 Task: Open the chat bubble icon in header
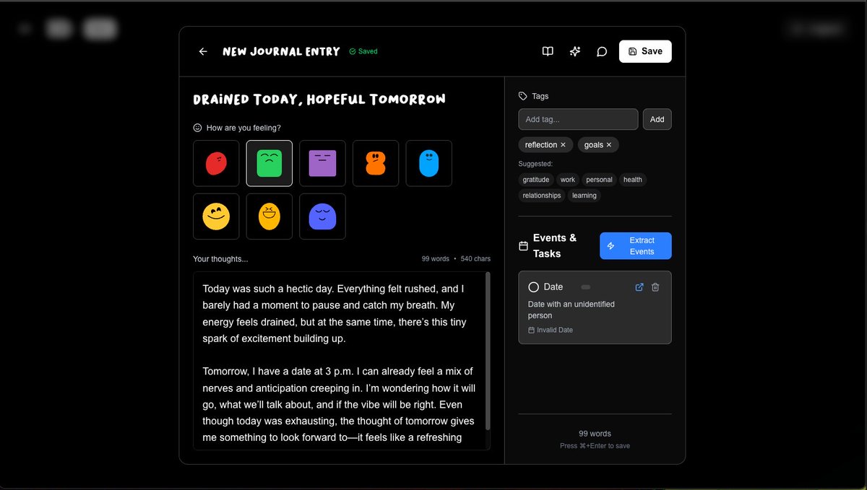coord(602,51)
